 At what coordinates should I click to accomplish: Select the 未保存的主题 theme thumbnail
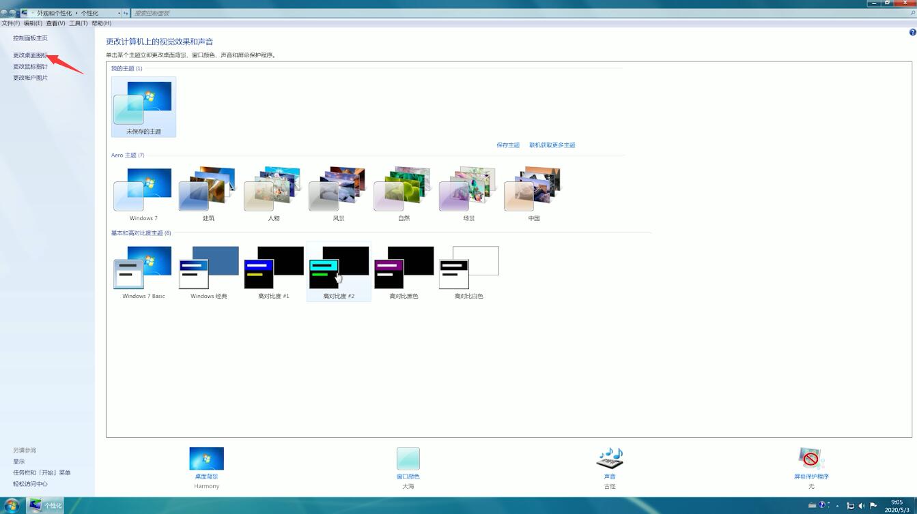tap(143, 107)
